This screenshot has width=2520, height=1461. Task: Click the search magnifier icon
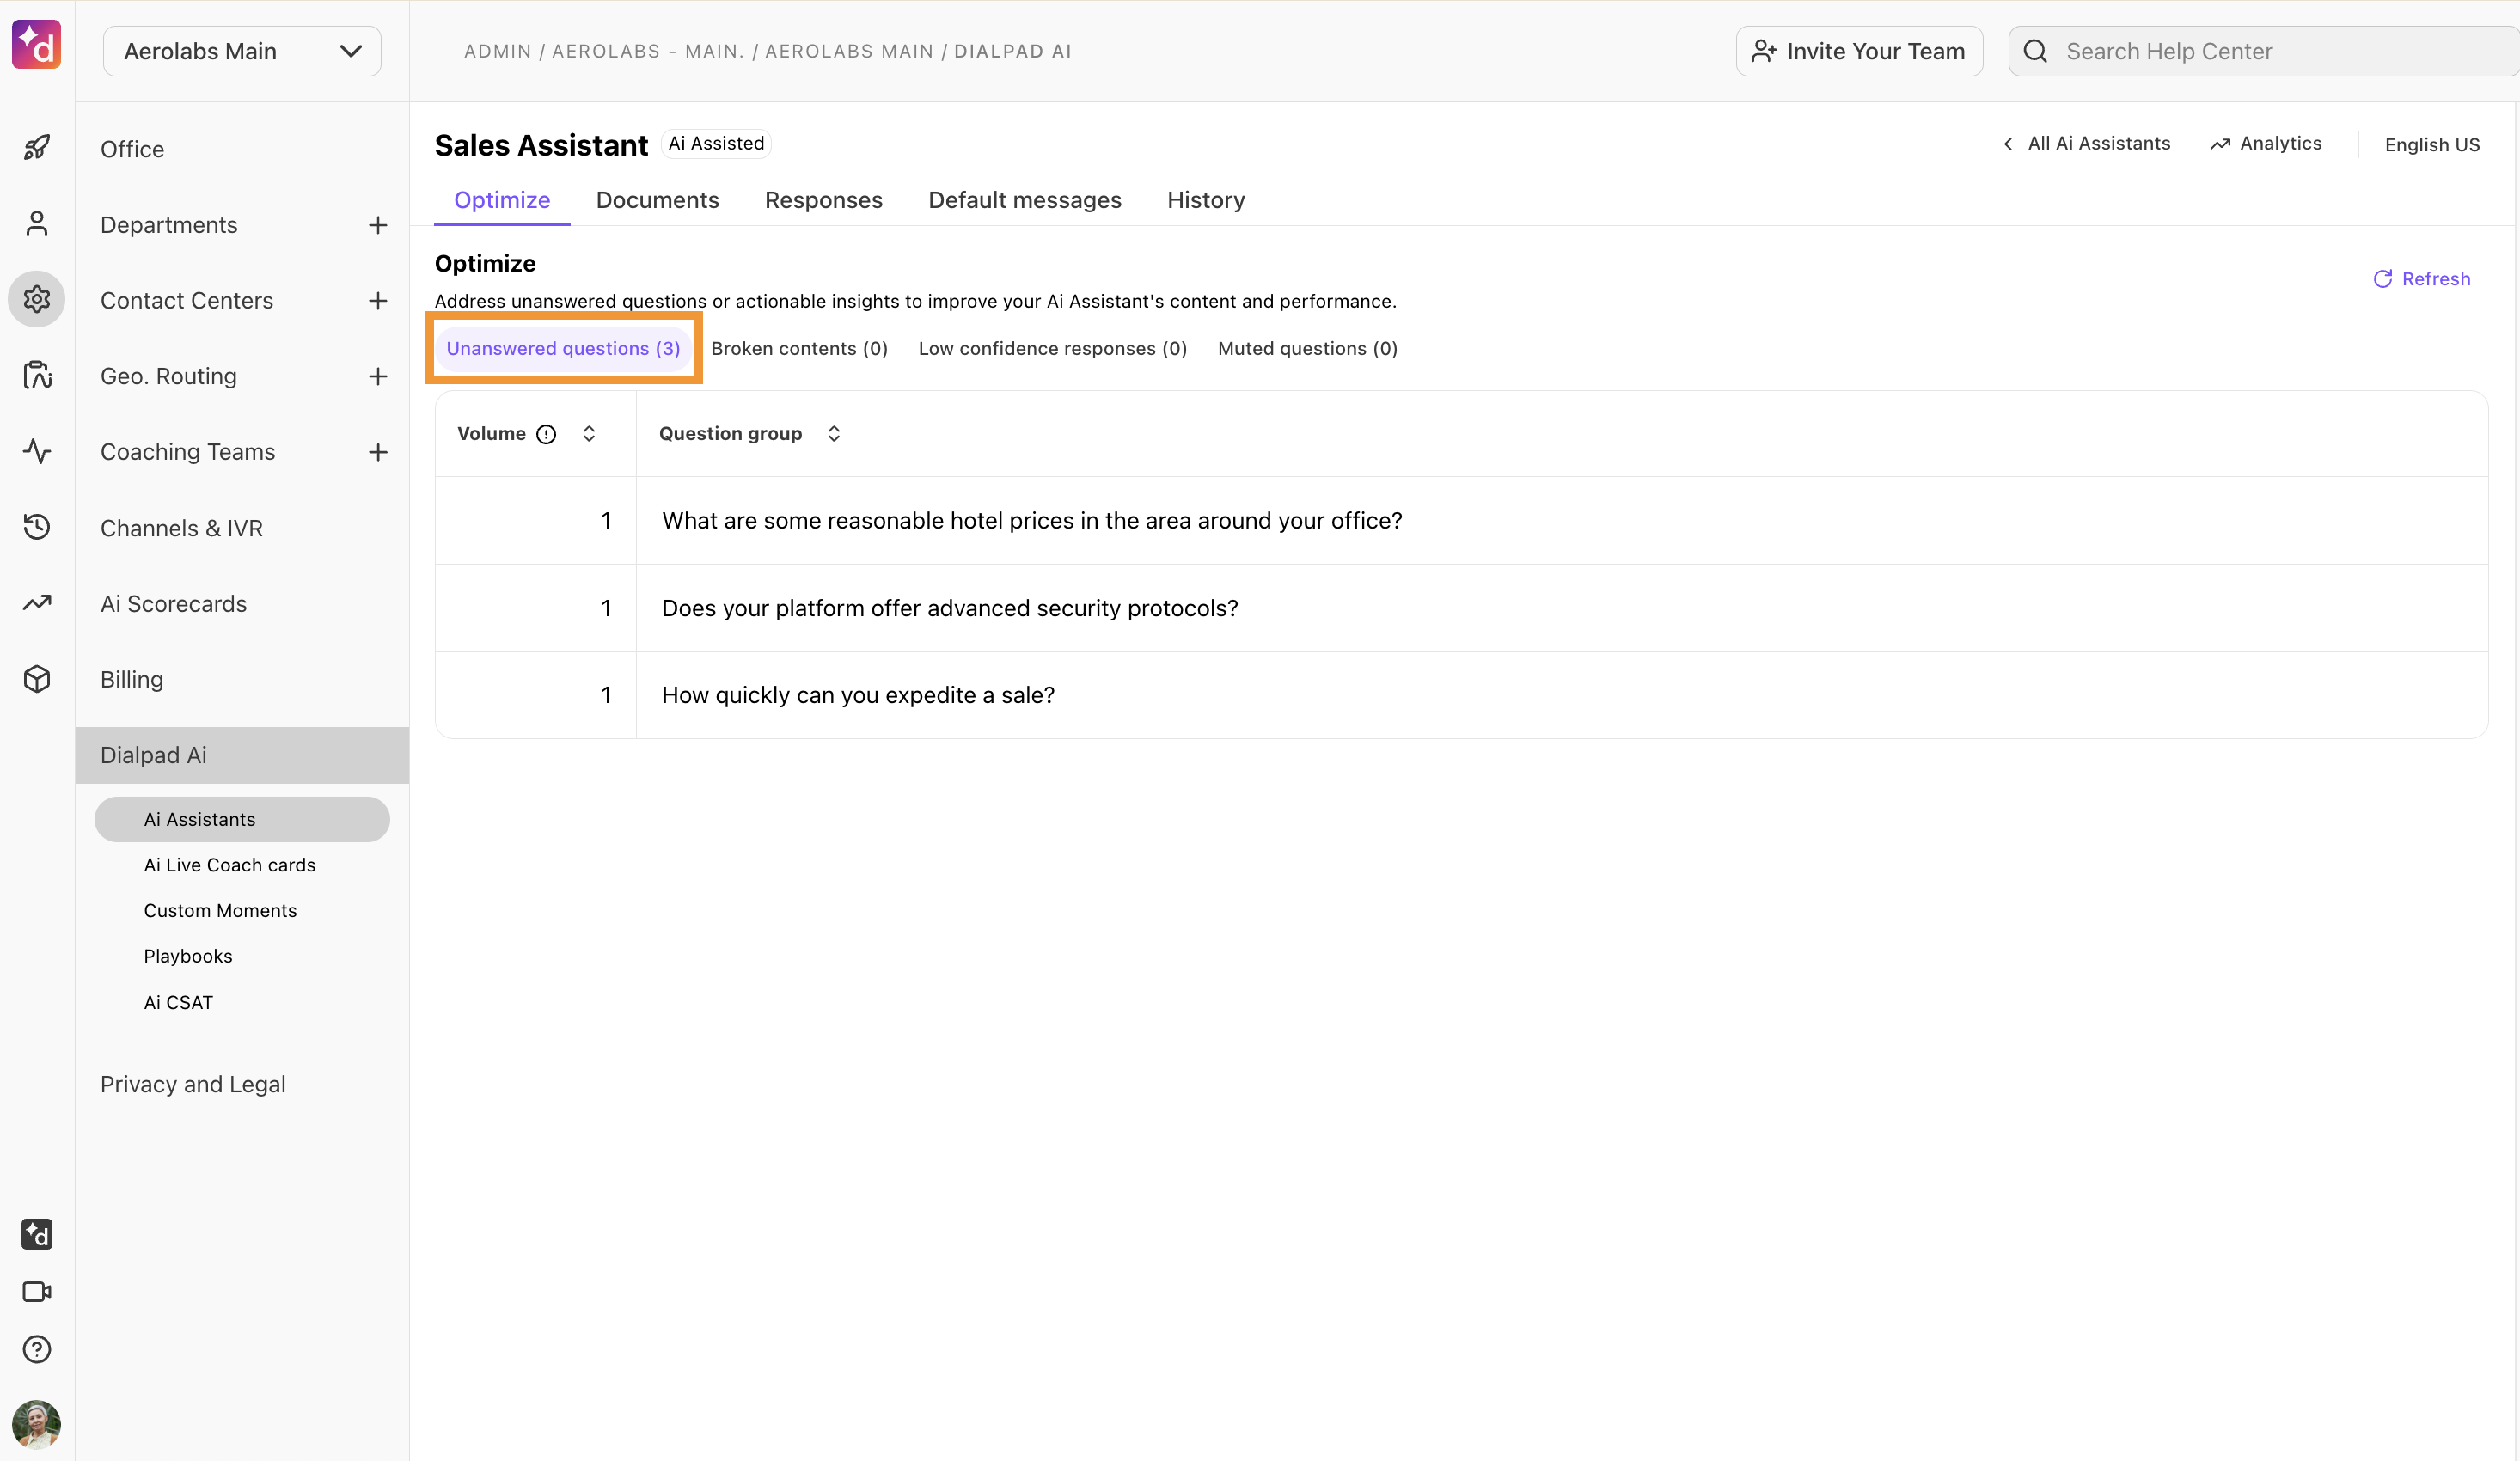[x=2035, y=51]
